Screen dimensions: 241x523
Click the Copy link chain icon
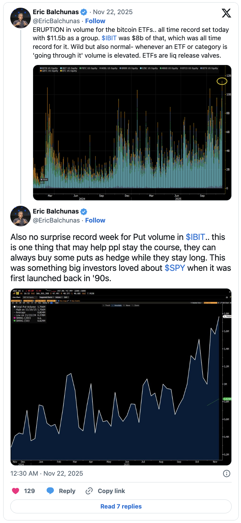coord(89,491)
